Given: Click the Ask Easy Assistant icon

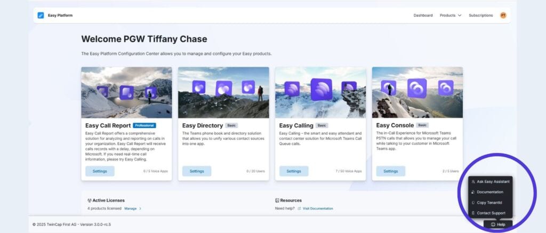Looking at the screenshot, I should click(x=473, y=181).
